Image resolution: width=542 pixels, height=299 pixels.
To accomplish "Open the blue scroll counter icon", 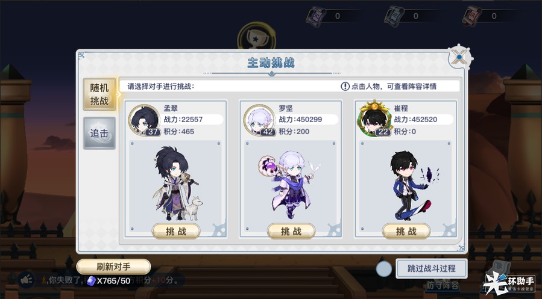I will coord(394,16).
